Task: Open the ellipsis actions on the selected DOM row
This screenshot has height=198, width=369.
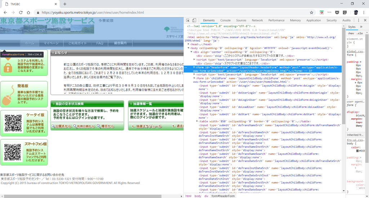Action: tap(186, 67)
